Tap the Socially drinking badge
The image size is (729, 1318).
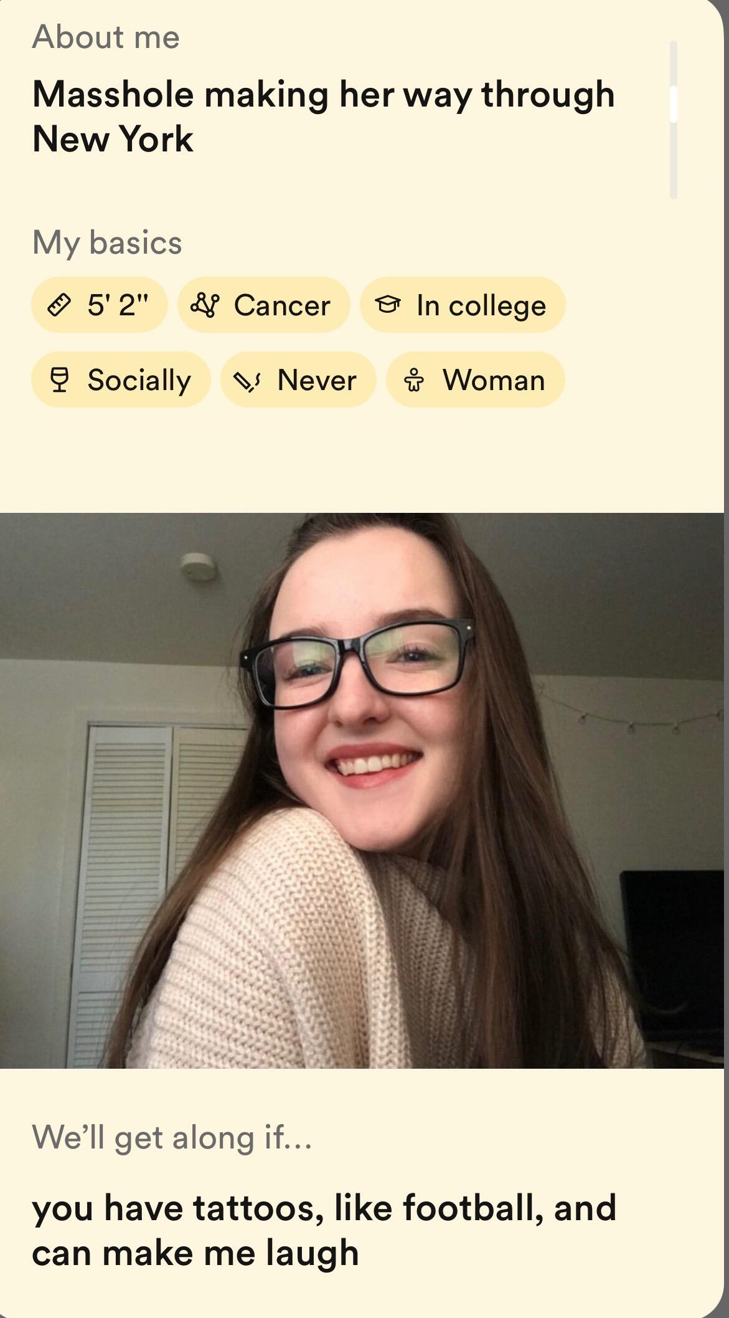(121, 380)
